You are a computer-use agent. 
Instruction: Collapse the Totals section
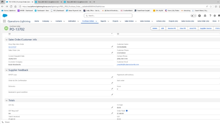(x=7, y=100)
